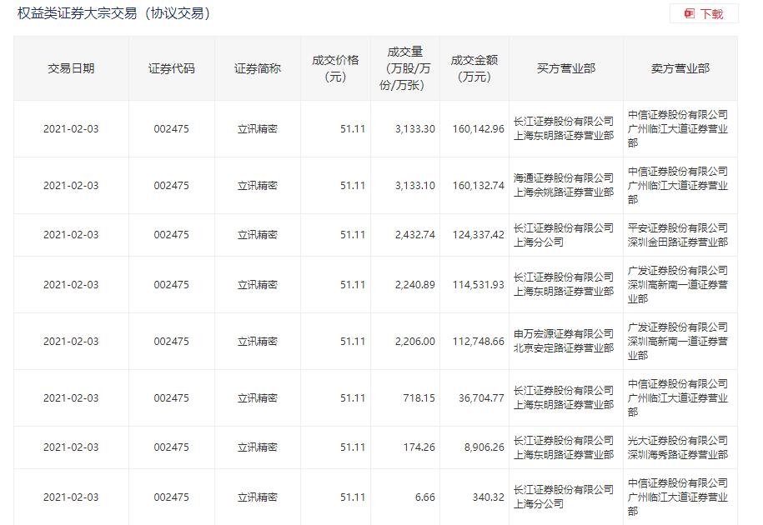Click the 证券代码 column header
763x525 pixels.
tap(172, 68)
